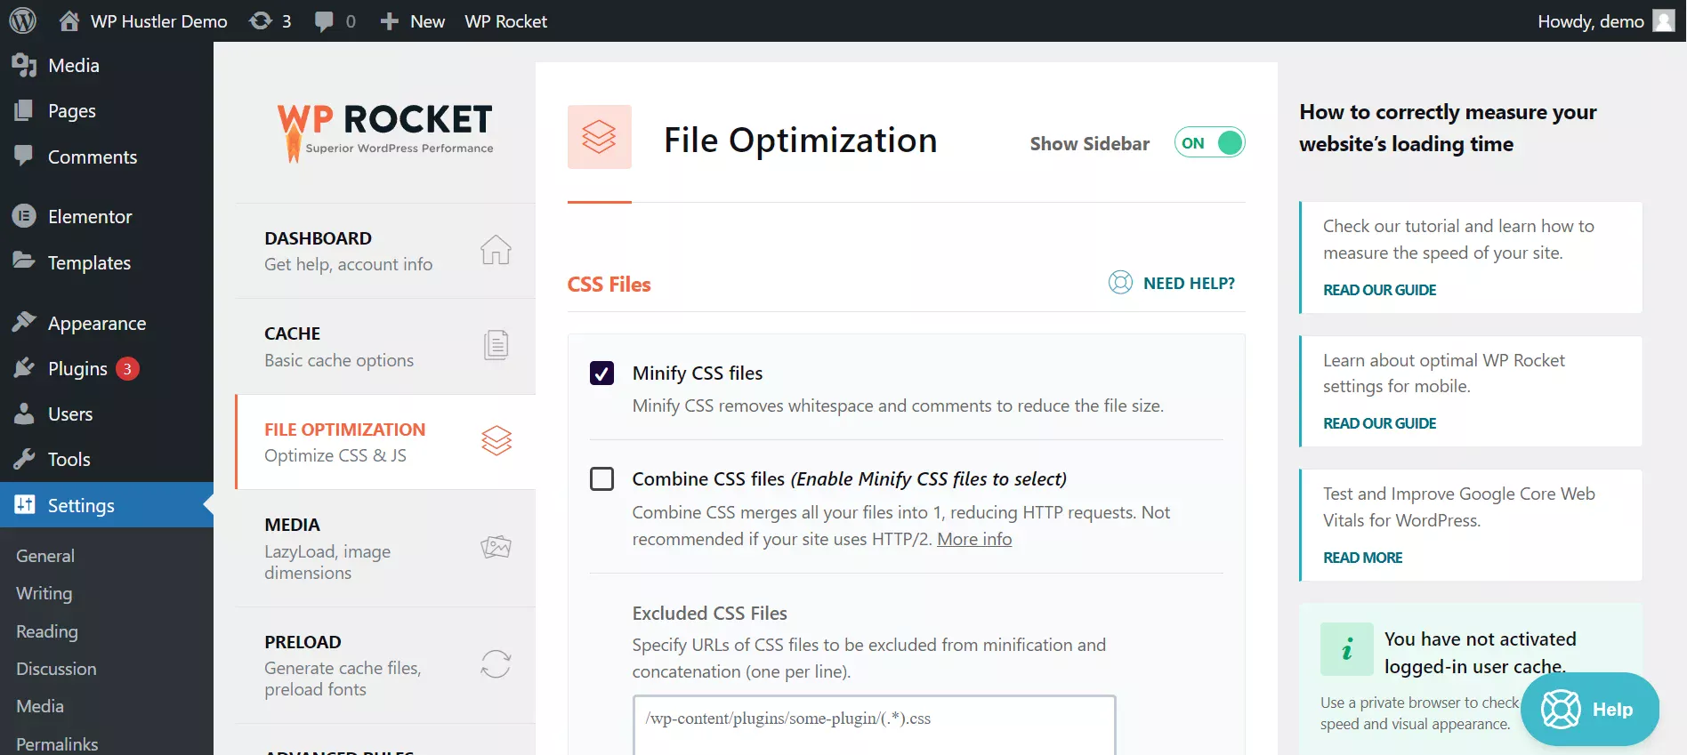Click the Dashboard house icon in WP Rocket menu
1687x755 pixels.
pos(496,250)
